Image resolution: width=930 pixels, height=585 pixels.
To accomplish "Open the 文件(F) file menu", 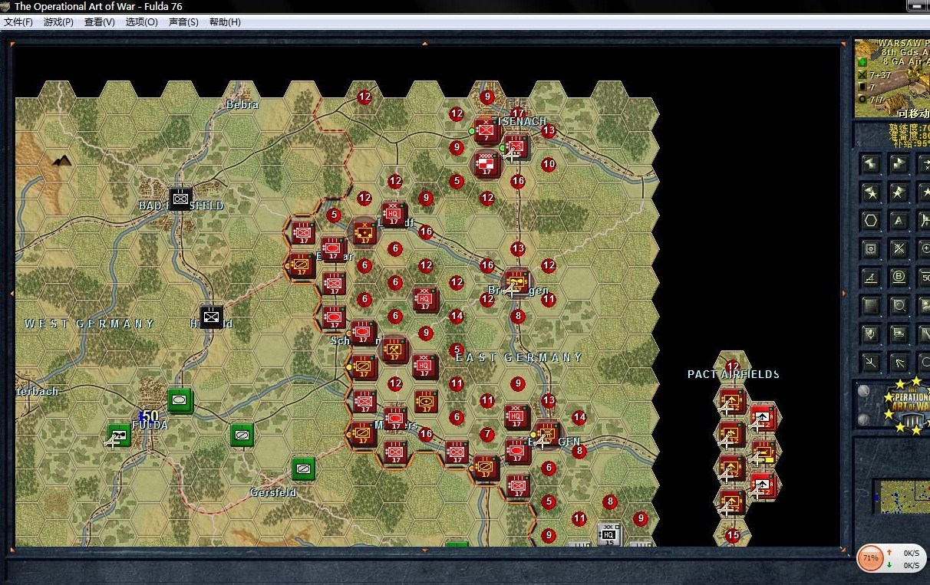I will (18, 22).
